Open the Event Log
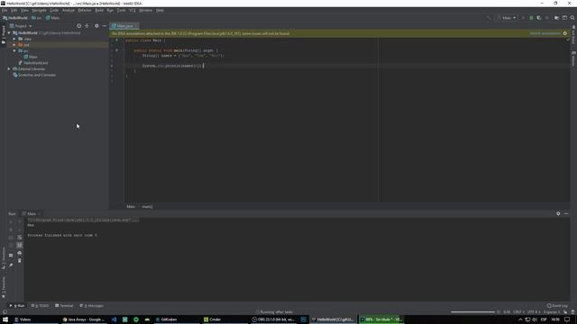The width and height of the screenshot is (577, 324). (557, 306)
